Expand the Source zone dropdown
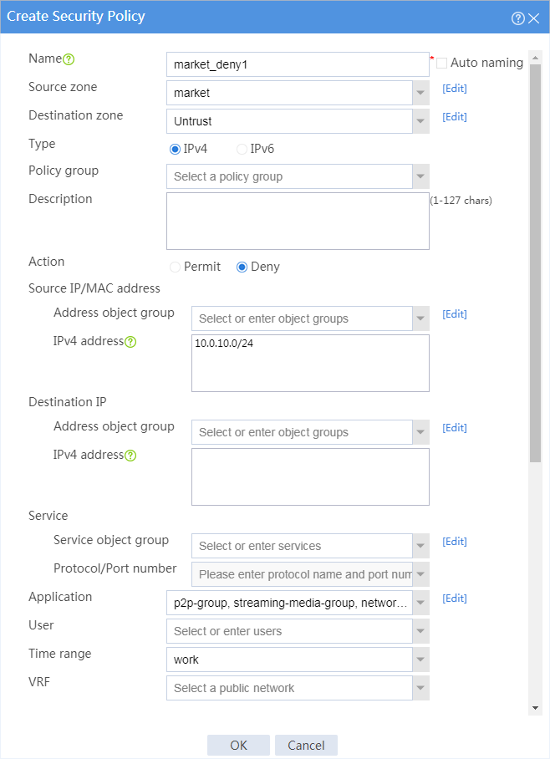Image resolution: width=550 pixels, height=759 pixels. coord(420,93)
